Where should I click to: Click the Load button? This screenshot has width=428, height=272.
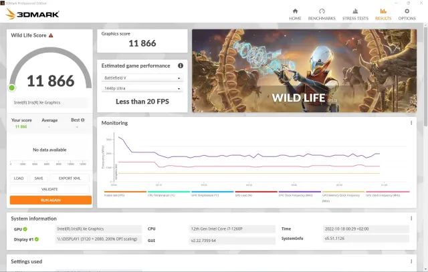[19, 178]
